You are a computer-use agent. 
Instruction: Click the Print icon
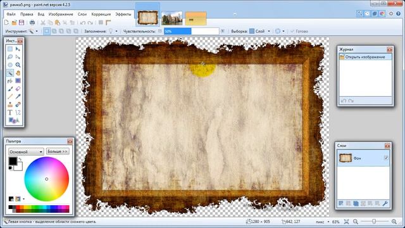coord(32,23)
